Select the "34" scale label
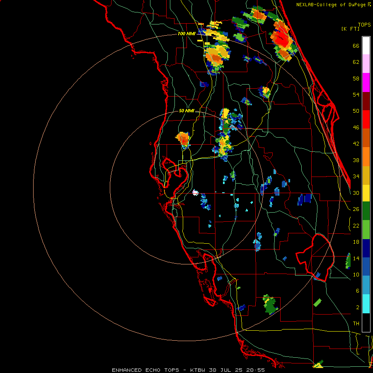 coord(356,176)
